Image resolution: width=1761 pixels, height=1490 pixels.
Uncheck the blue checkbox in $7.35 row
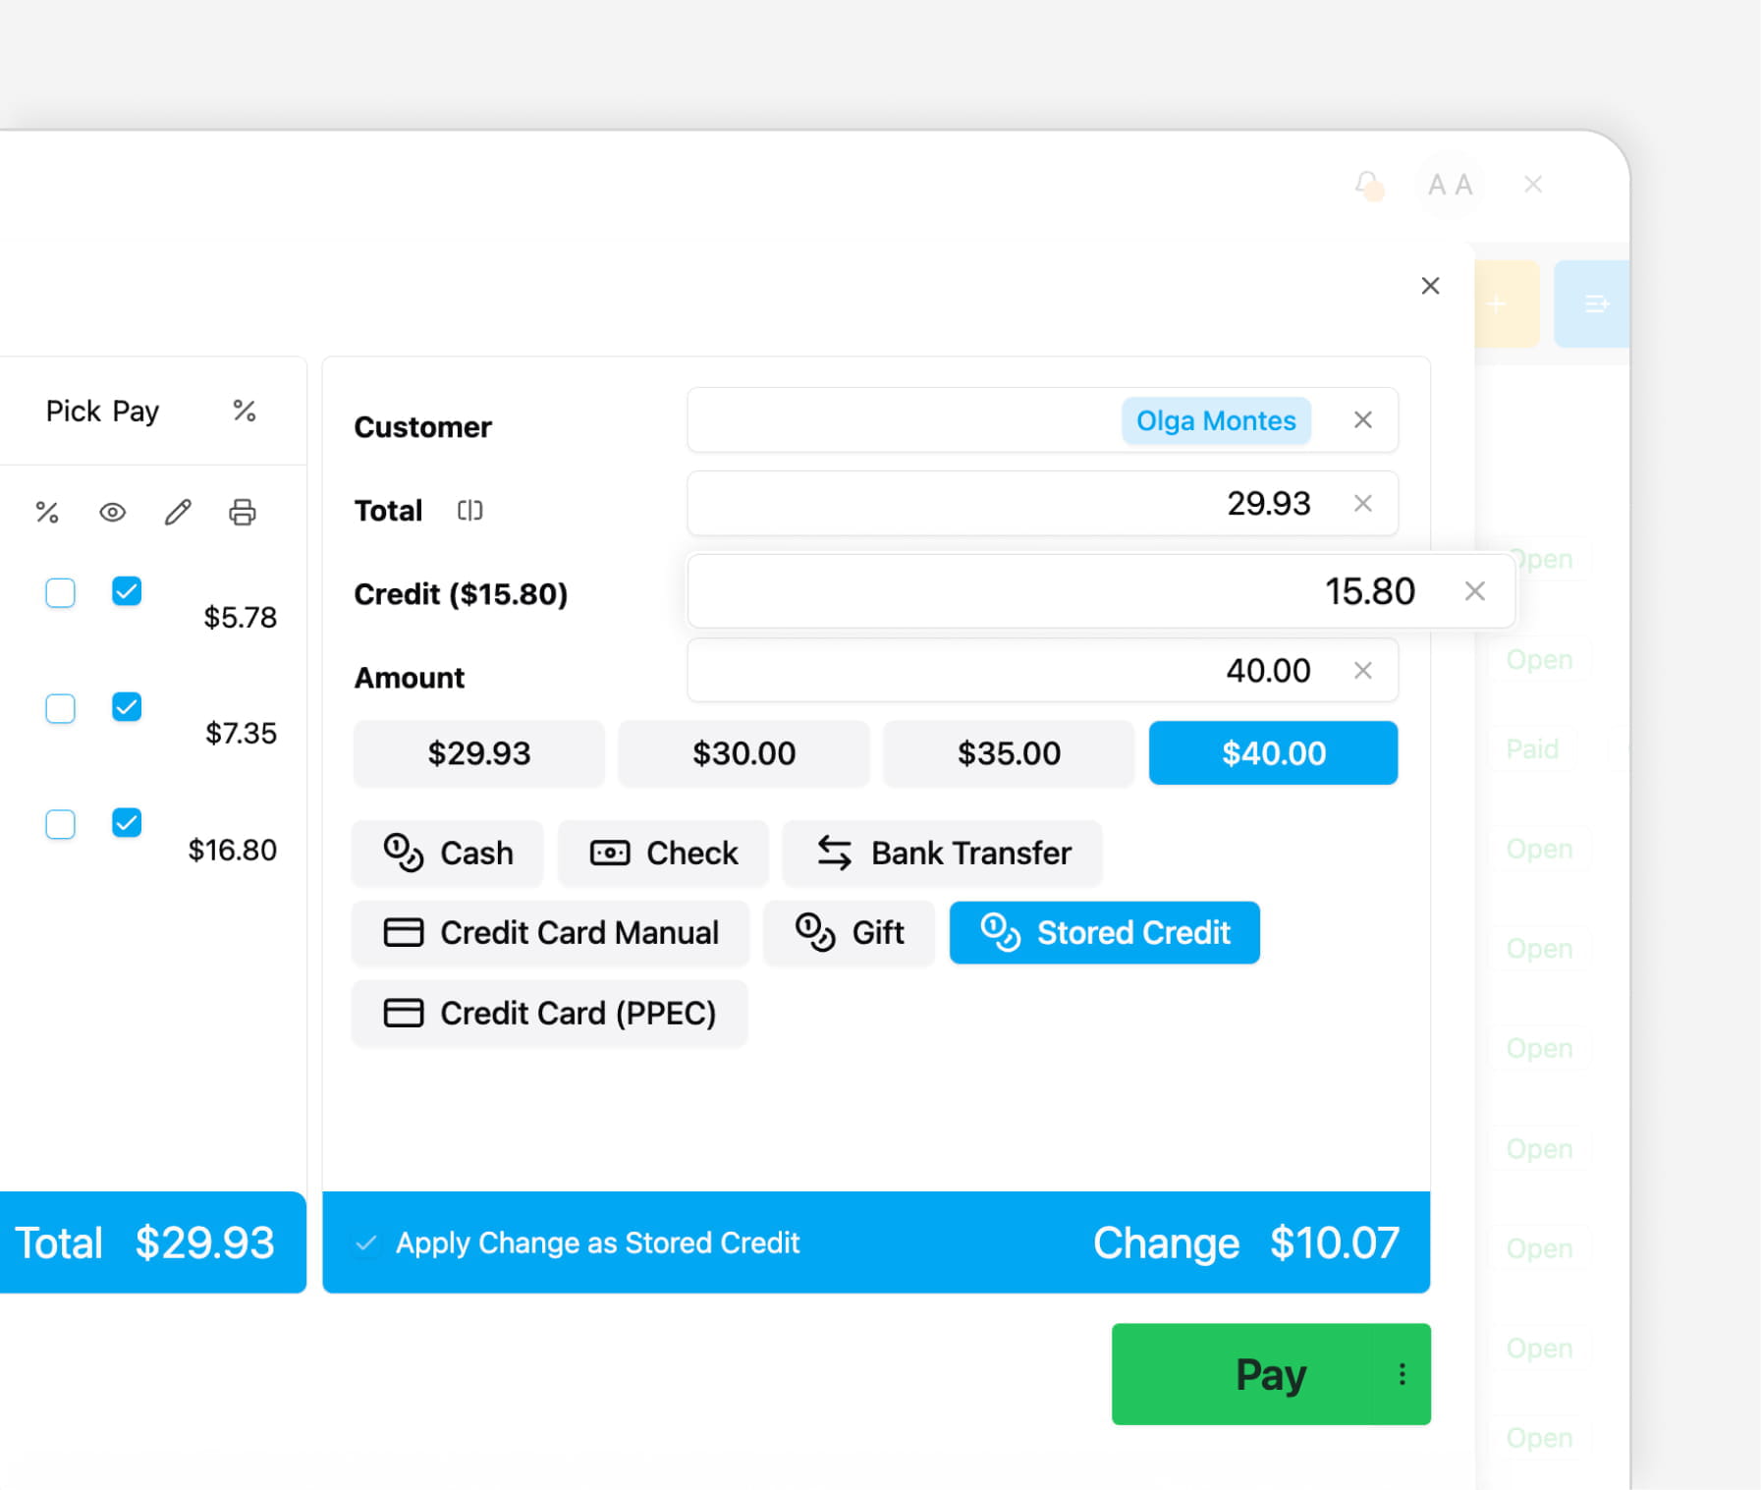[x=127, y=707]
